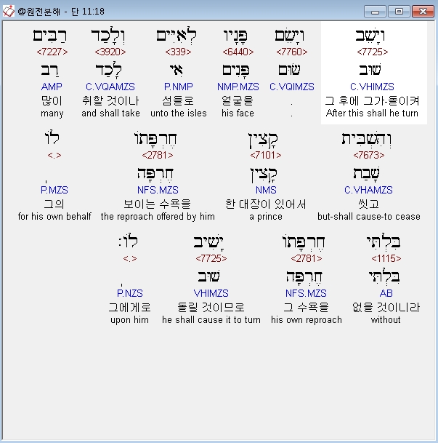Click the morphology code C.VHAMZS

tap(368, 190)
